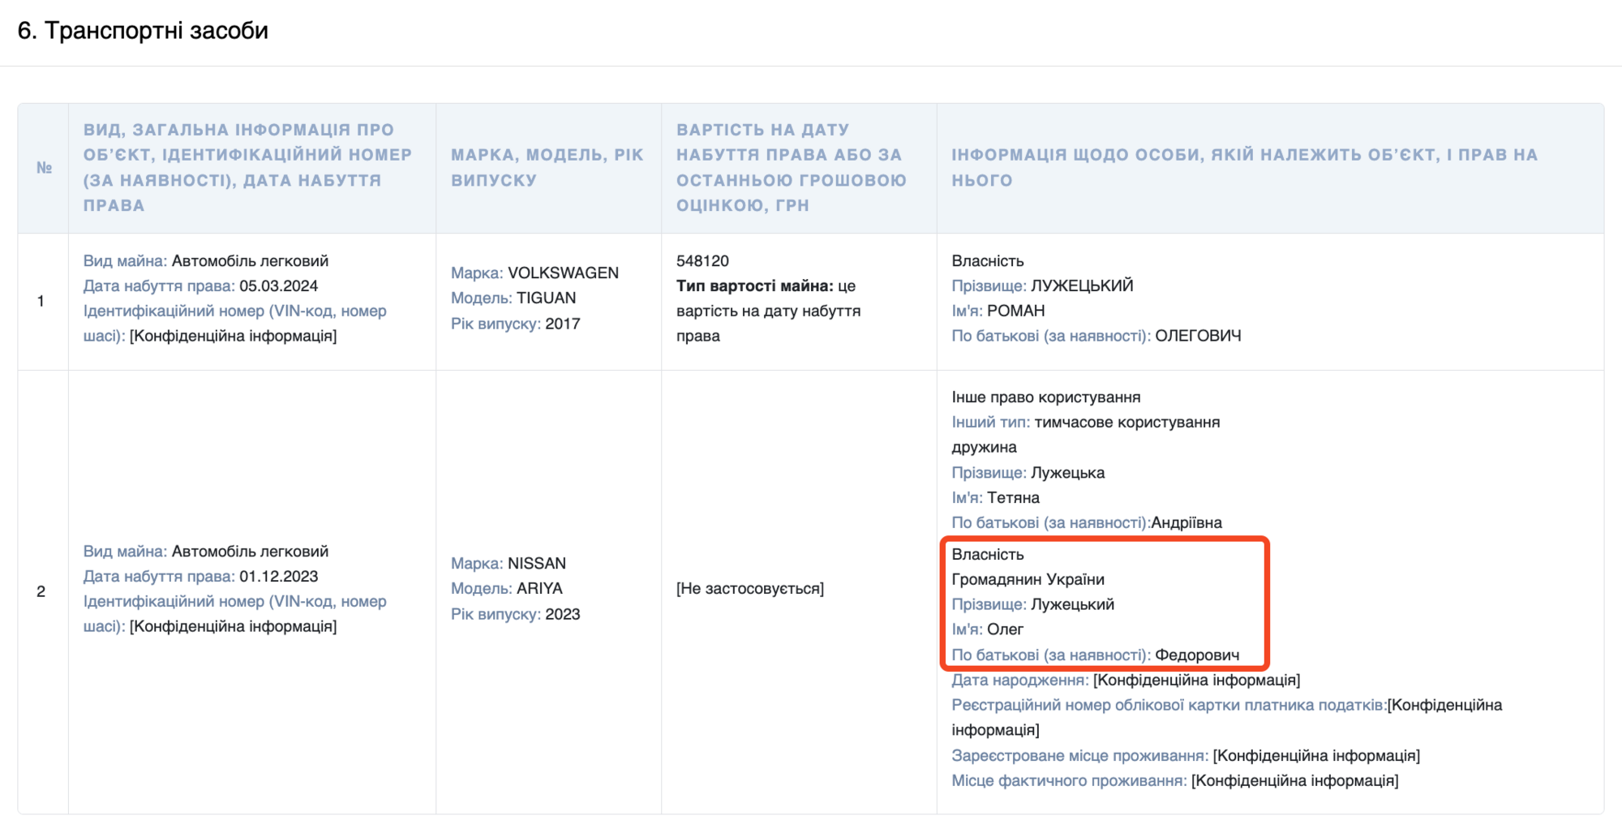Click the "[Не застосовується]" value cell
Viewport: 1622px width, 829px height.
coord(749,589)
